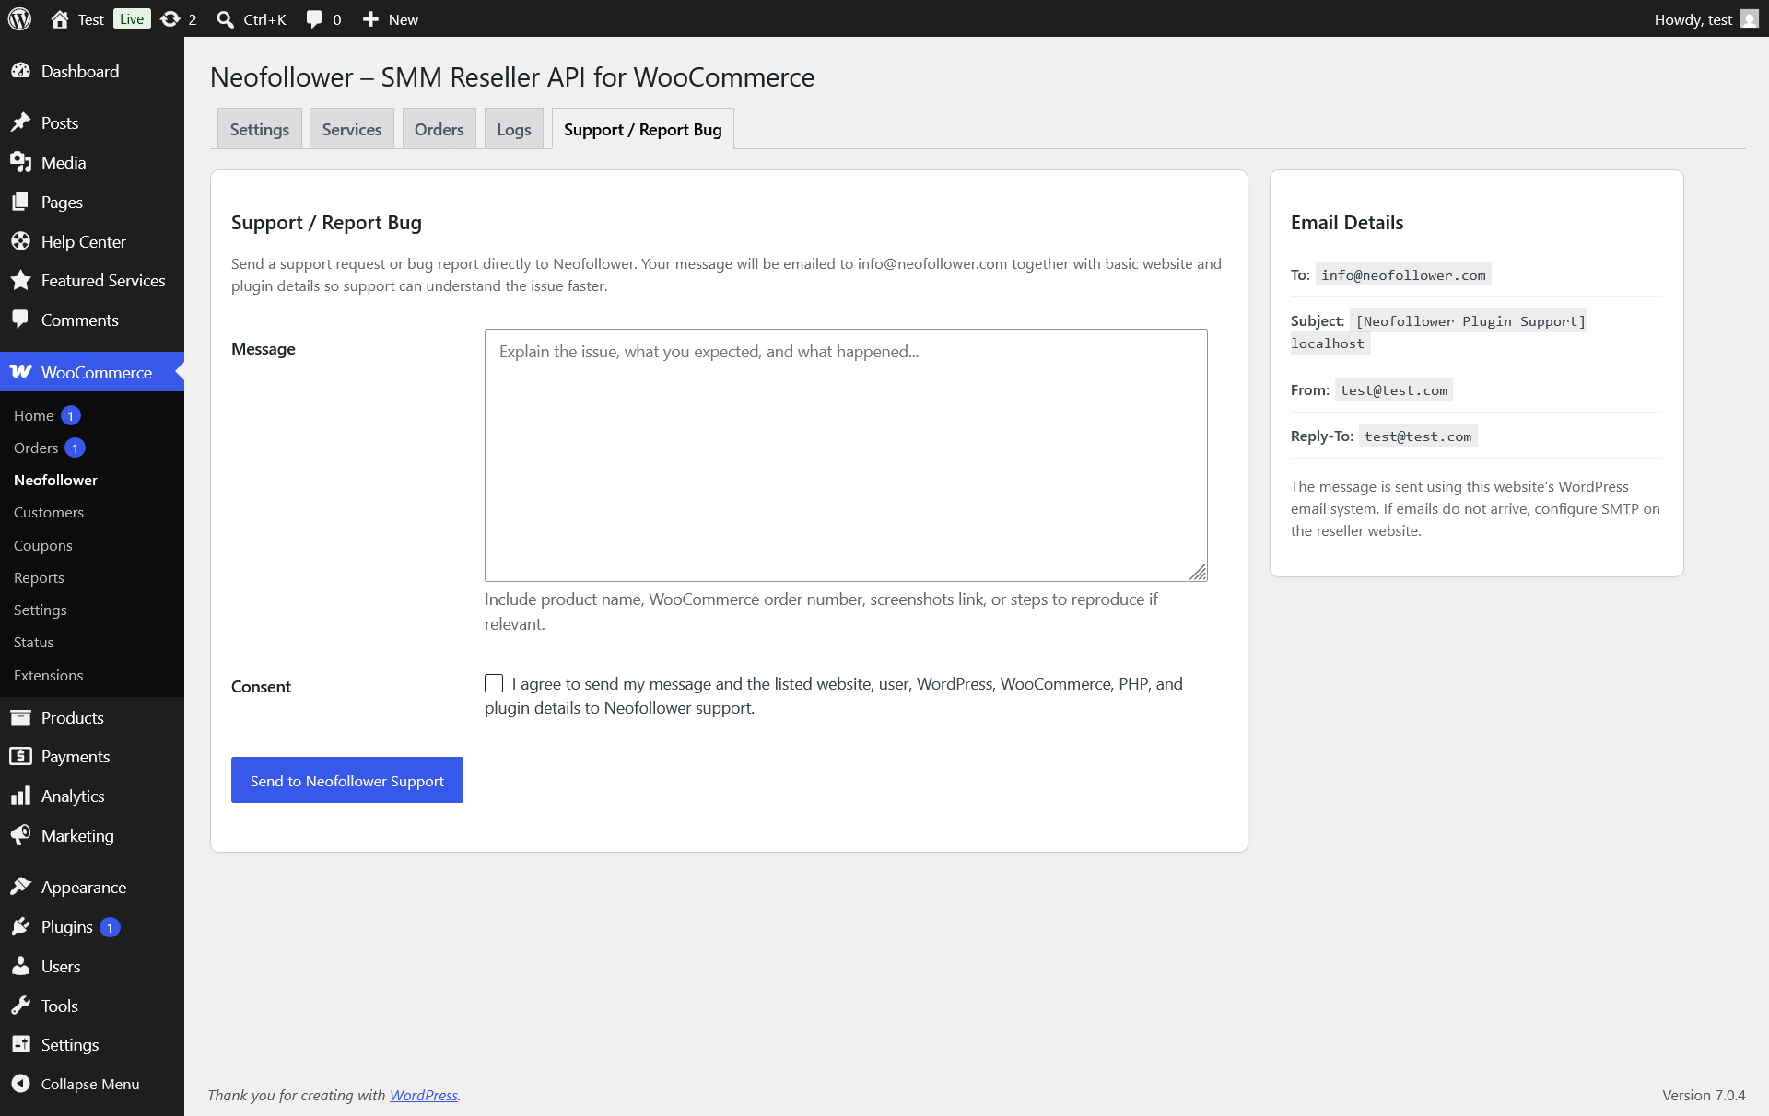Click the Media library icon
The width and height of the screenshot is (1769, 1116).
pos(20,162)
